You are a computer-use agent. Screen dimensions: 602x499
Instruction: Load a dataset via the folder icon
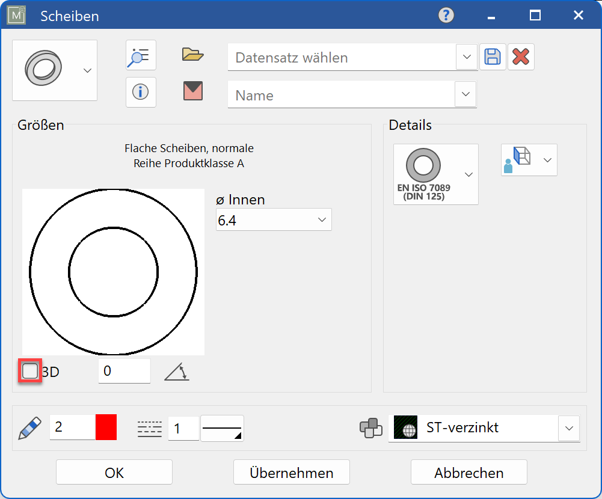192,54
